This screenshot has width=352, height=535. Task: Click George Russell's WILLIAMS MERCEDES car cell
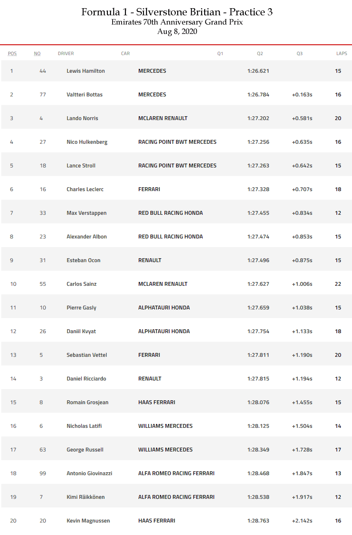[165, 450]
